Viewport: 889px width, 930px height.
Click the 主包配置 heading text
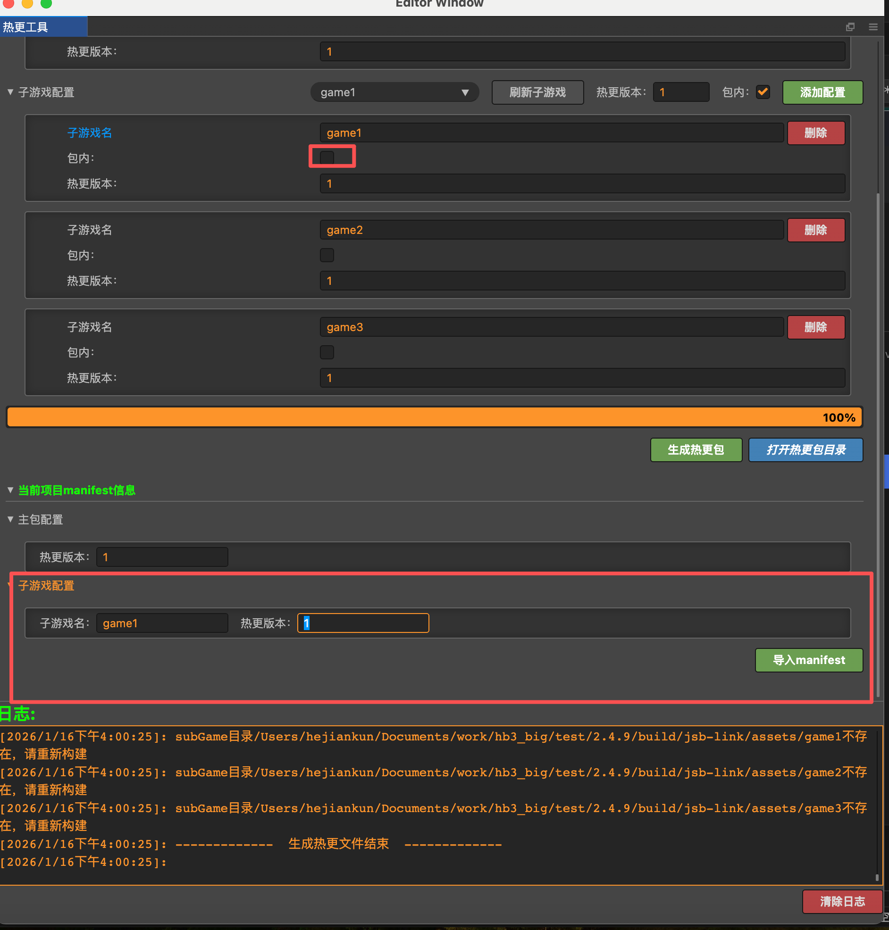(41, 519)
